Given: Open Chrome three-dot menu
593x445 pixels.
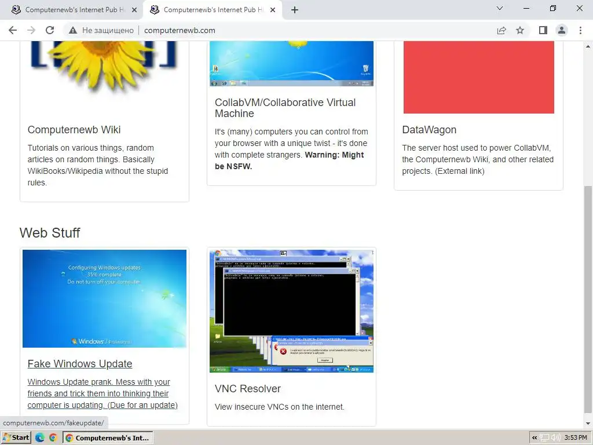Looking at the screenshot, I should tap(580, 30).
